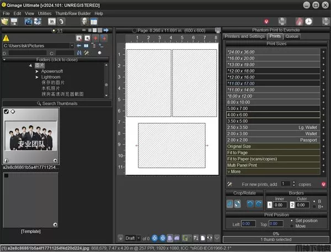
Task: Select the Set position radio button
Action: pos(291,221)
